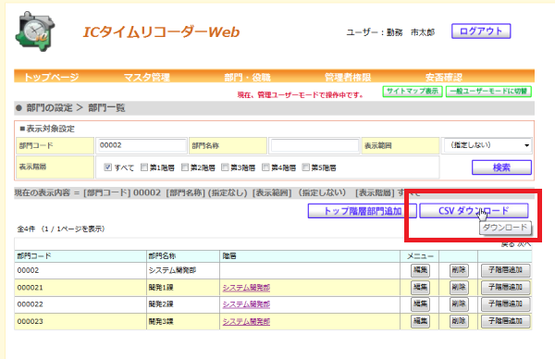Viewport: 555px width, 359px height.
Task: Open the 安否確認 menu
Action: coord(444,77)
